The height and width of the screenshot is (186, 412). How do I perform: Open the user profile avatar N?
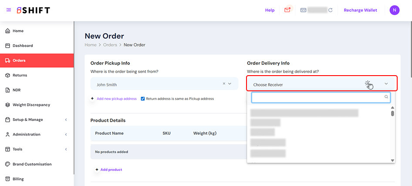coord(394,10)
